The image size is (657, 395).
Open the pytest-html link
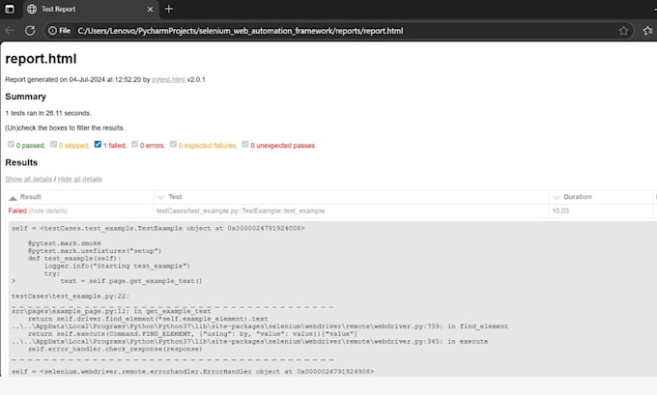[168, 79]
